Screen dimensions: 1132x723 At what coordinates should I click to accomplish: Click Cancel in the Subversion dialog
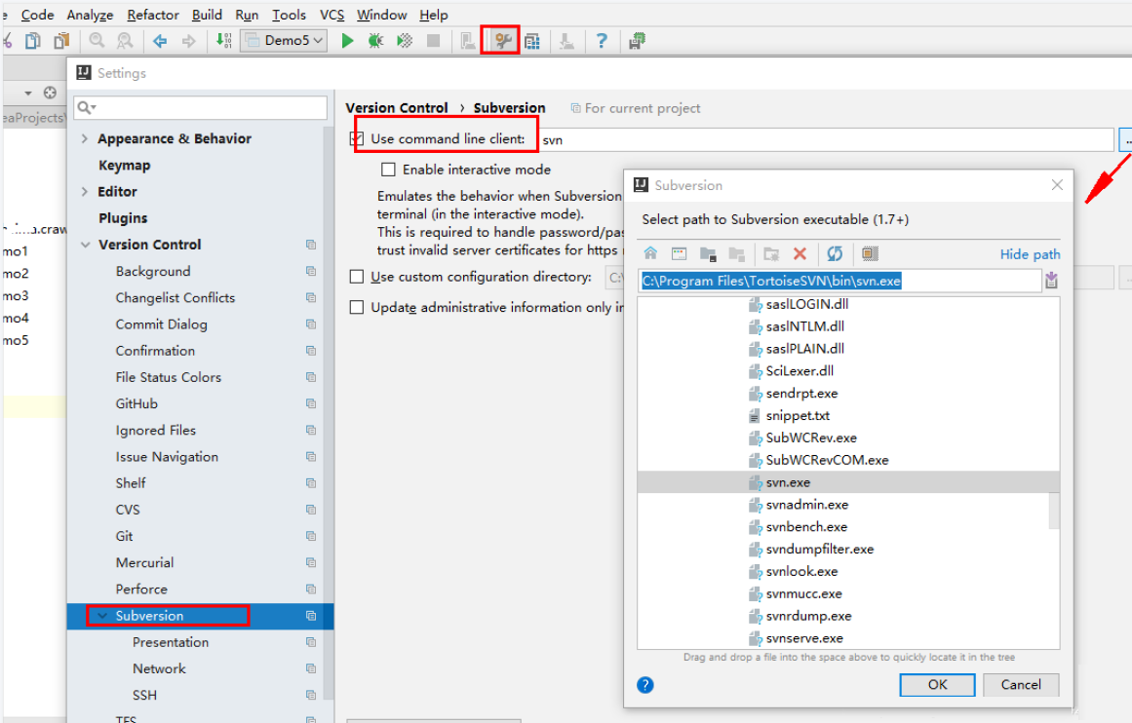tap(1021, 685)
